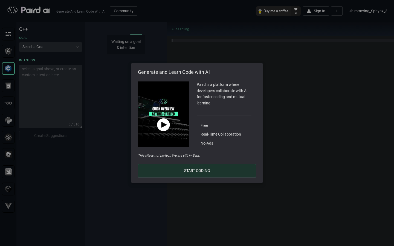Open the Select a Goal dropdown

[x=51, y=47]
